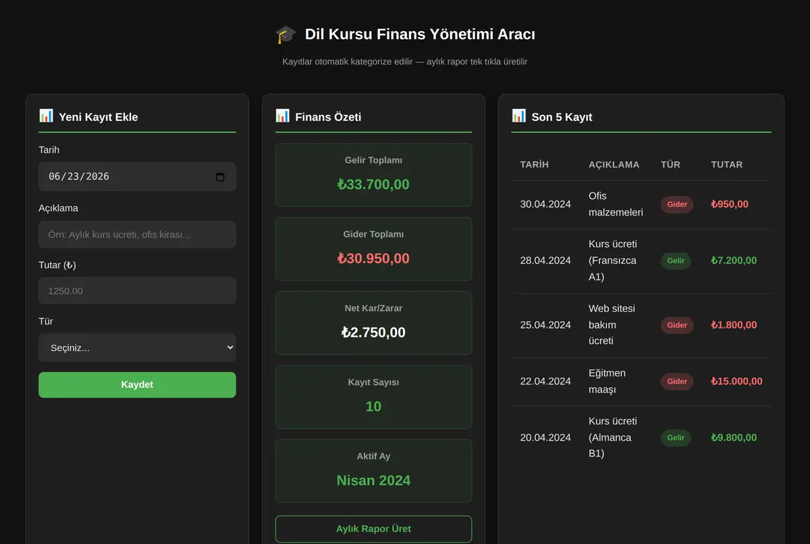Click the date 28.04.2024 in the table
810x544 pixels.
pyautogui.click(x=545, y=261)
